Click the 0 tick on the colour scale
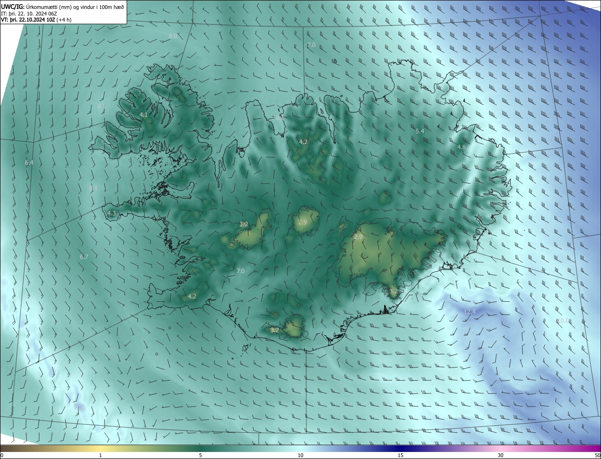601x459 pixels. [x=2, y=455]
